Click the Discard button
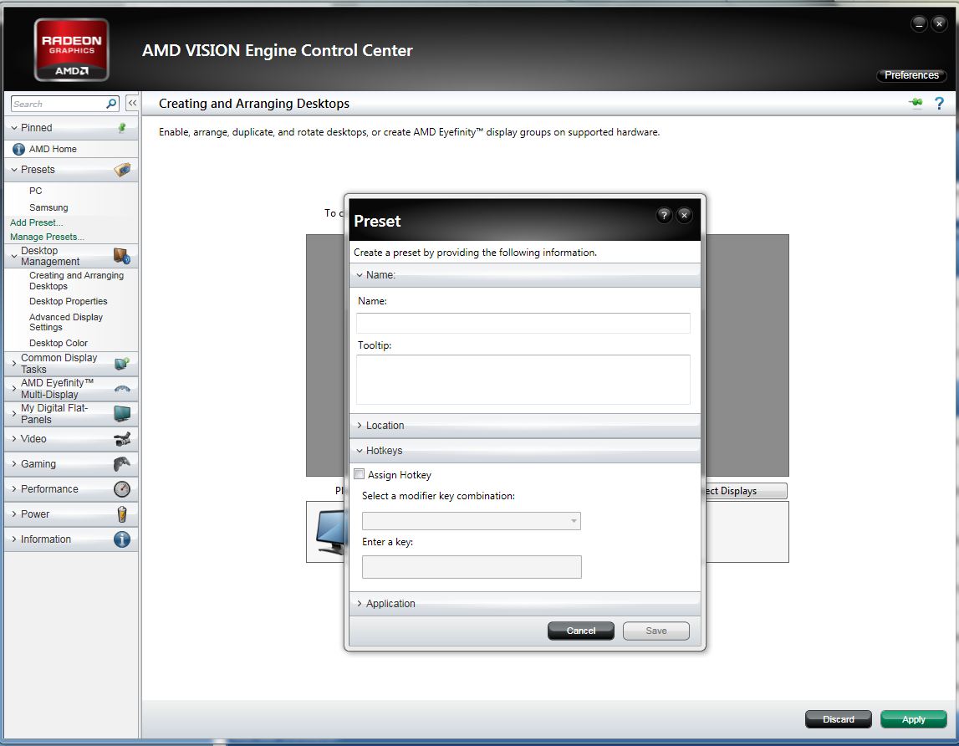 pyautogui.click(x=838, y=719)
